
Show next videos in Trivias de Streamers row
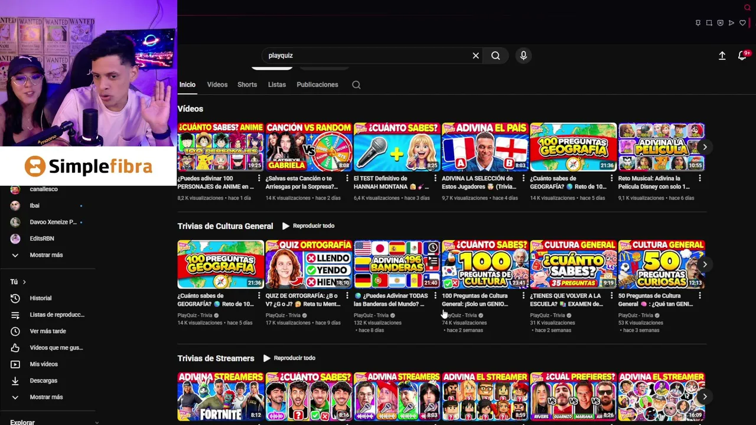click(705, 397)
